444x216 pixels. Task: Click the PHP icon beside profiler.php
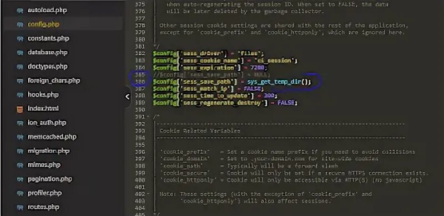coord(20,194)
